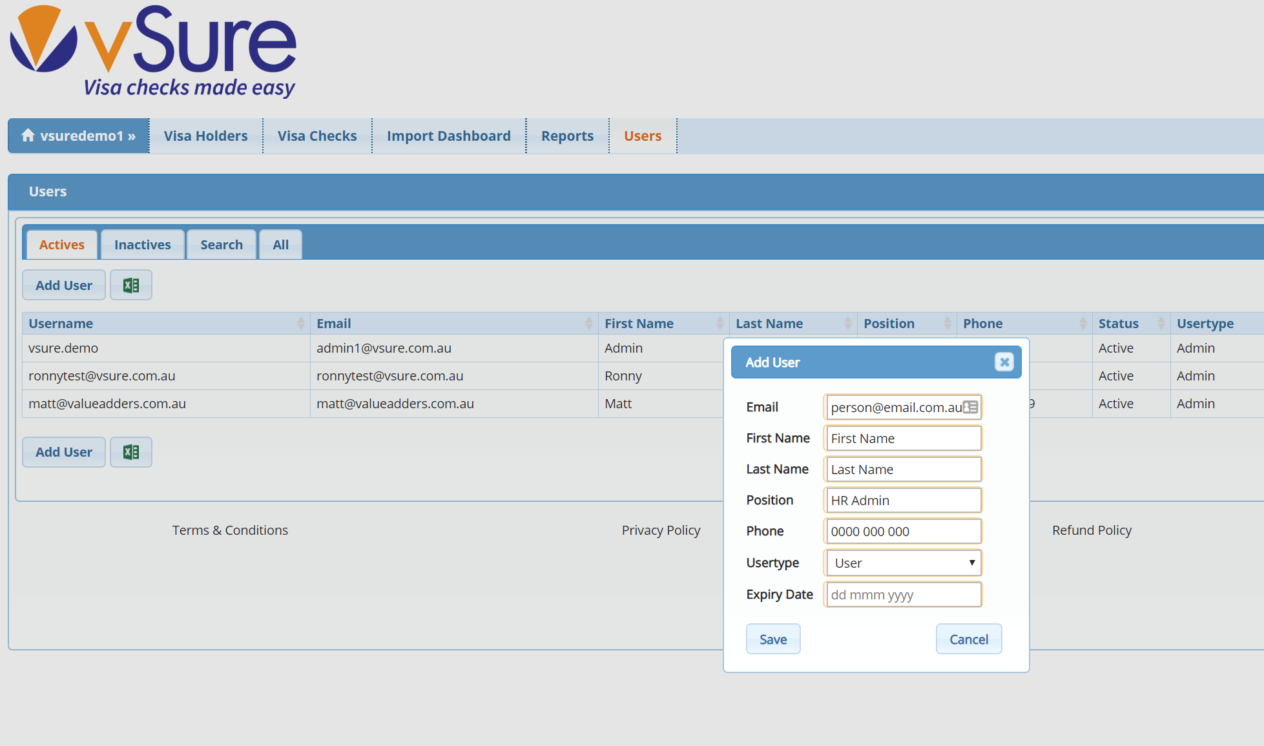Open Refund Policy link
Image resolution: width=1264 pixels, height=746 pixels.
pos(1092,530)
